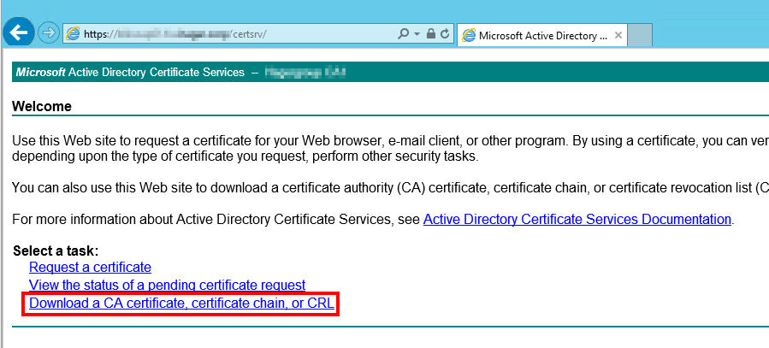
Task: Click the Internet Explorer icon in address bar
Action: tap(73, 34)
